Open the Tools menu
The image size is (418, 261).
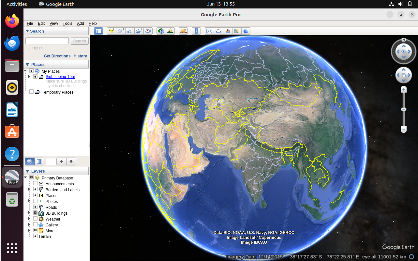tap(67, 23)
